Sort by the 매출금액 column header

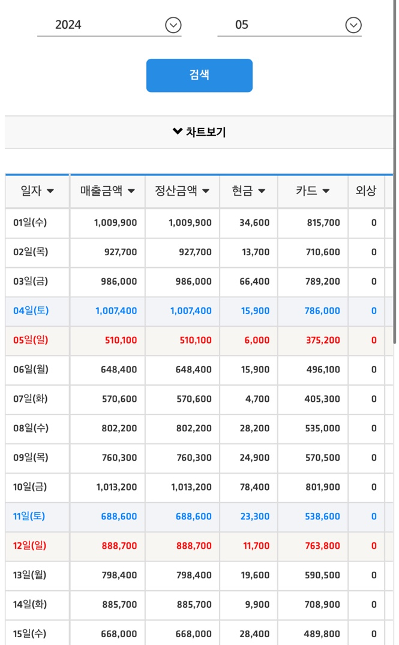[x=107, y=191]
